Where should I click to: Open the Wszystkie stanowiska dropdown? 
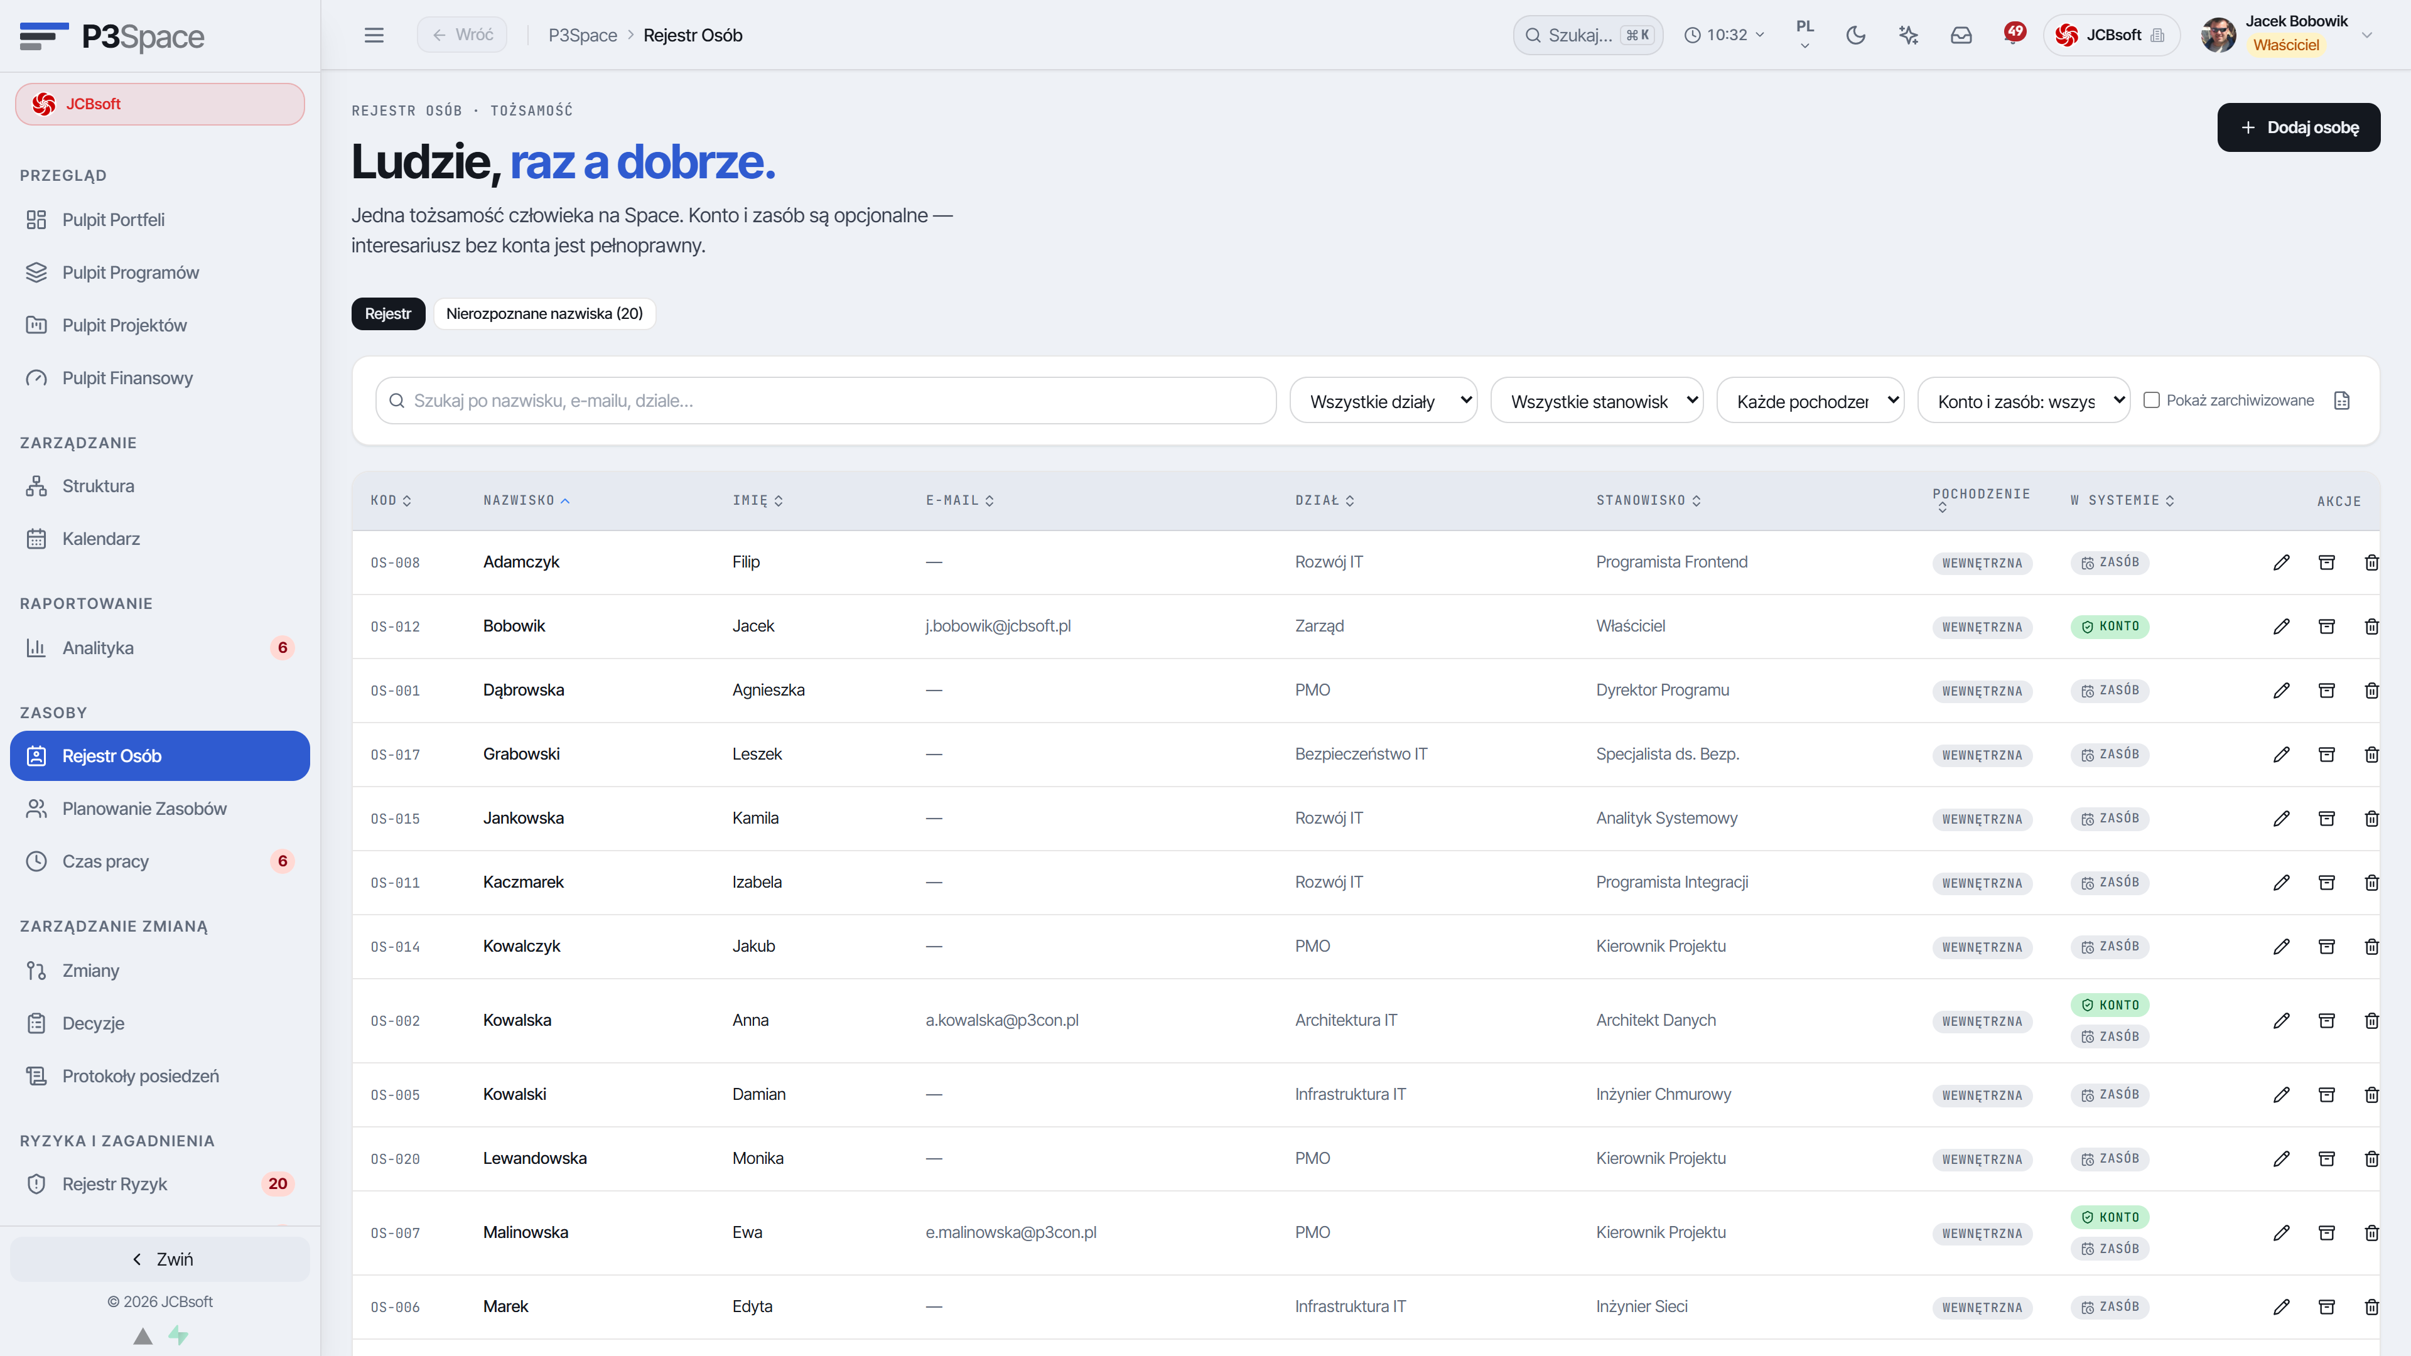click(x=1596, y=401)
